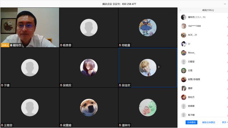Click the 梁露媚 dog avatar

click(x=89, y=108)
